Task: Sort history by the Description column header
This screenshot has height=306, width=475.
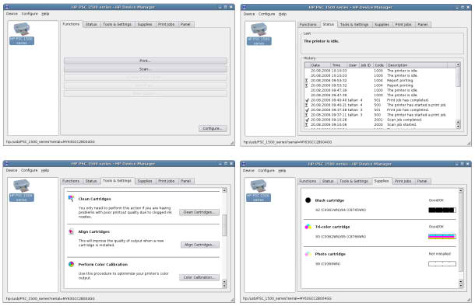Action: (417, 65)
